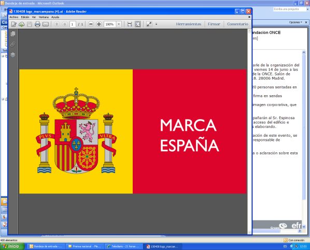Screen dimensions: 310x250
Task: Click the 190% zoom value field
Action: coord(110,24)
